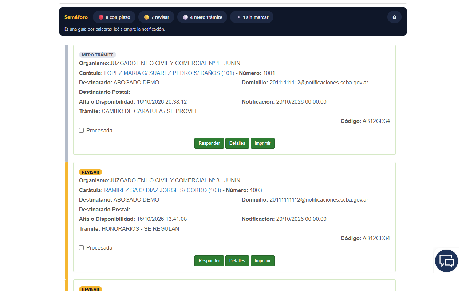Check Procesada for the LOPEZ MARIA notification
Viewport: 466px width, 291px height.
click(82, 131)
